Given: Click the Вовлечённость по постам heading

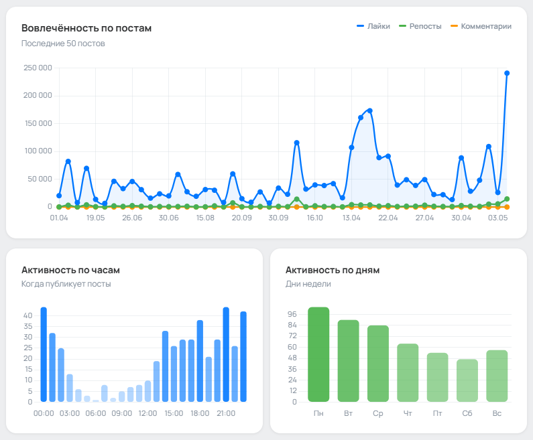Looking at the screenshot, I should pyautogui.click(x=86, y=28).
